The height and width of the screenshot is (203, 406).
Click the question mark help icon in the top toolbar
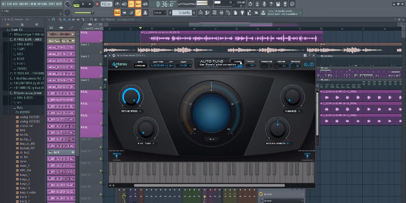coord(271,4)
